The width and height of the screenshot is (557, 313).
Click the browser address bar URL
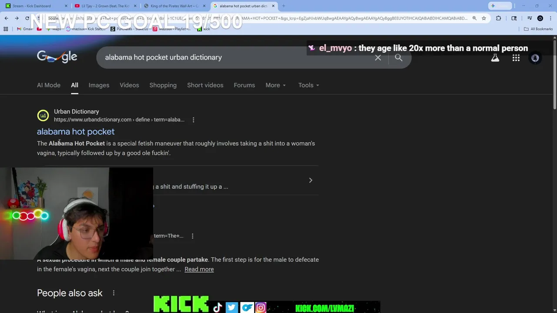[257, 18]
